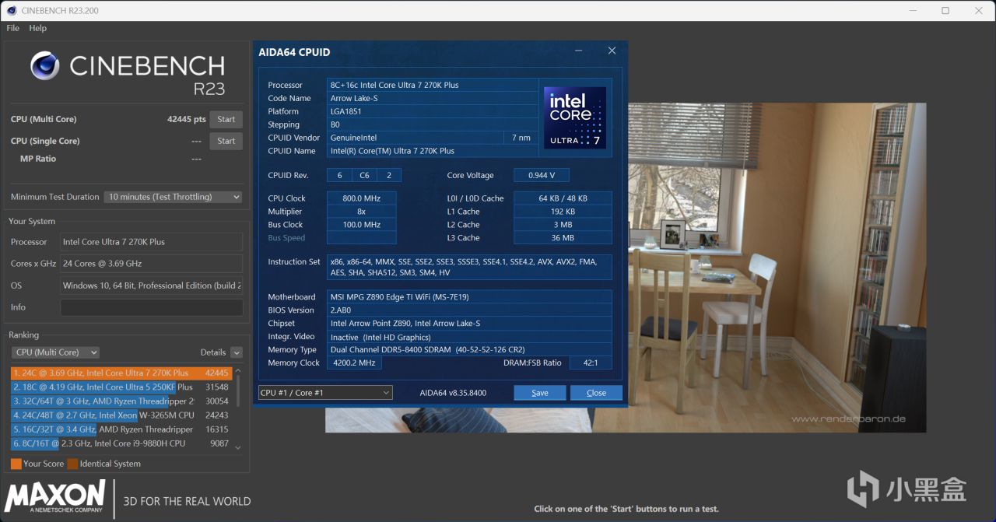The image size is (996, 522).
Task: Open the CPU (Multi Core) ranking dropdown
Action: coord(55,352)
